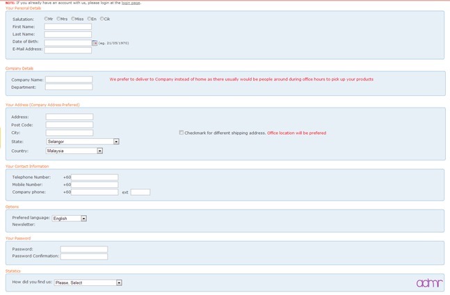Image resolution: width=450 pixels, height=295 pixels.
Task: Open the Date of Birth calendar picker
Action: [x=95, y=43]
